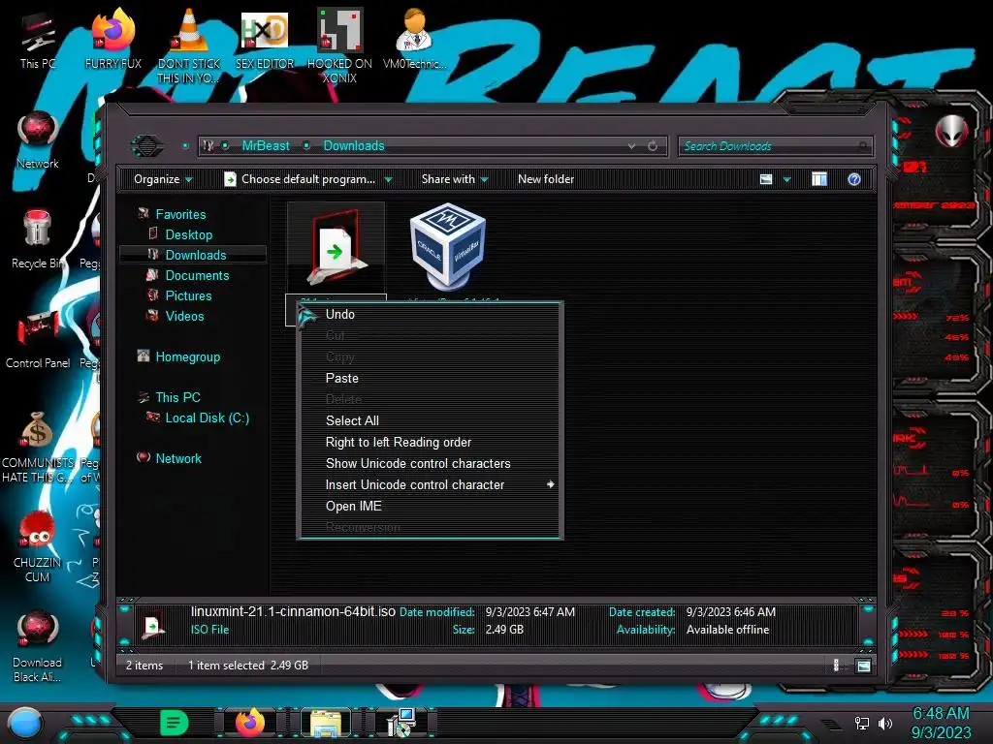Refresh the Downloads folder via address bar
This screenshot has height=744, width=993.
coord(653,146)
